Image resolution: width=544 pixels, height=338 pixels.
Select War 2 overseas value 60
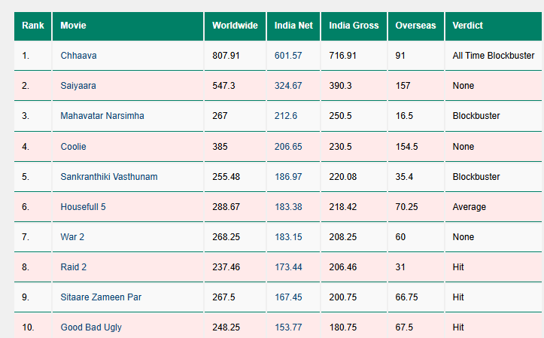point(400,237)
